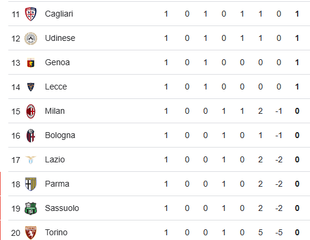Viewport: 310px width, 240px height.
Task: Click the Udinese club crest icon
Action: point(31,38)
